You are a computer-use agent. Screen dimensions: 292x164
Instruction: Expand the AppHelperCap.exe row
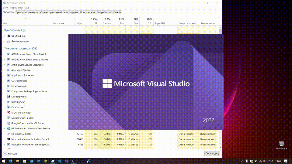click(4, 70)
